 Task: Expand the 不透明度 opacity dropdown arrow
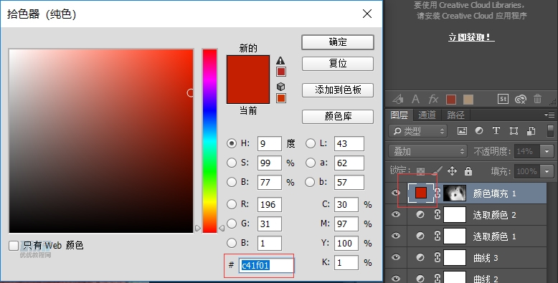(547, 151)
